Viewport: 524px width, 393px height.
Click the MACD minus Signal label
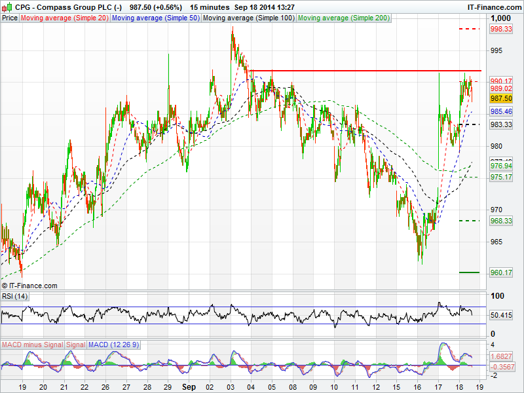point(32,345)
